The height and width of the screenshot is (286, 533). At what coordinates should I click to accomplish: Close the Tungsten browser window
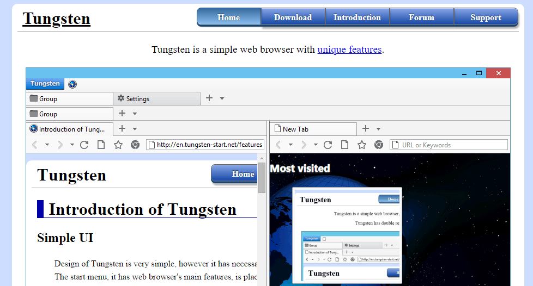[498, 73]
